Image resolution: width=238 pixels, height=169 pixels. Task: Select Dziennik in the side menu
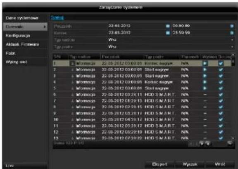tap(25, 27)
